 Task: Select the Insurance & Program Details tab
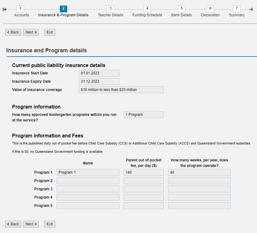click(x=63, y=9)
